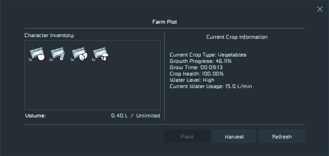Click the Grow Time 00:09:13 text
This screenshot has width=329, height=156.
click(x=197, y=67)
